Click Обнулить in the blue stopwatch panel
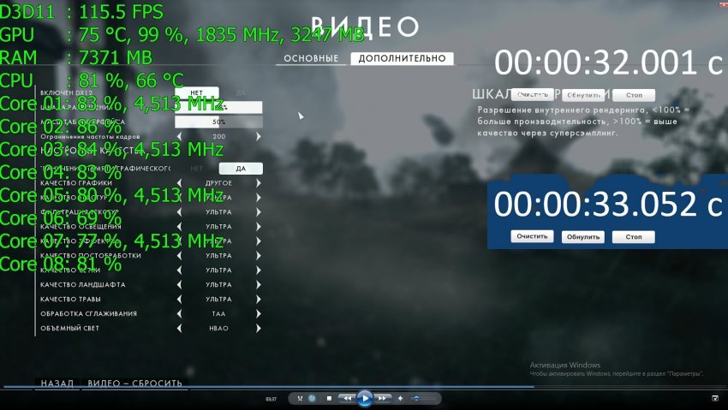728x410 pixels. tap(583, 237)
